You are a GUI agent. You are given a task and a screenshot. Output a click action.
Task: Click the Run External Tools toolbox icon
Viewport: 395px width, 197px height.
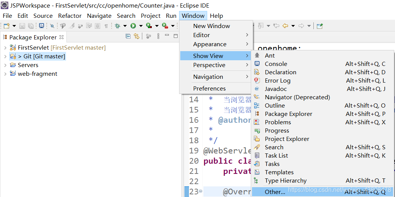click(165, 26)
